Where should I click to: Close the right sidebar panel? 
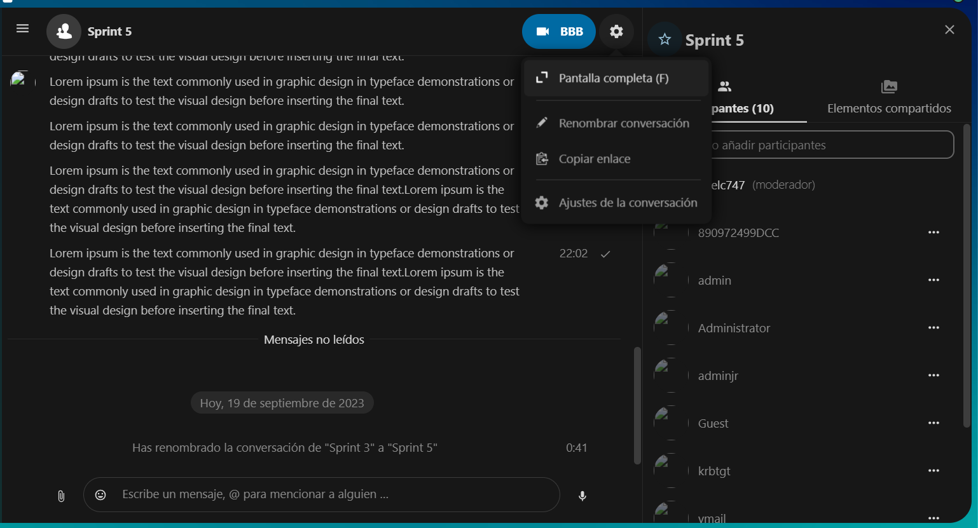click(949, 30)
